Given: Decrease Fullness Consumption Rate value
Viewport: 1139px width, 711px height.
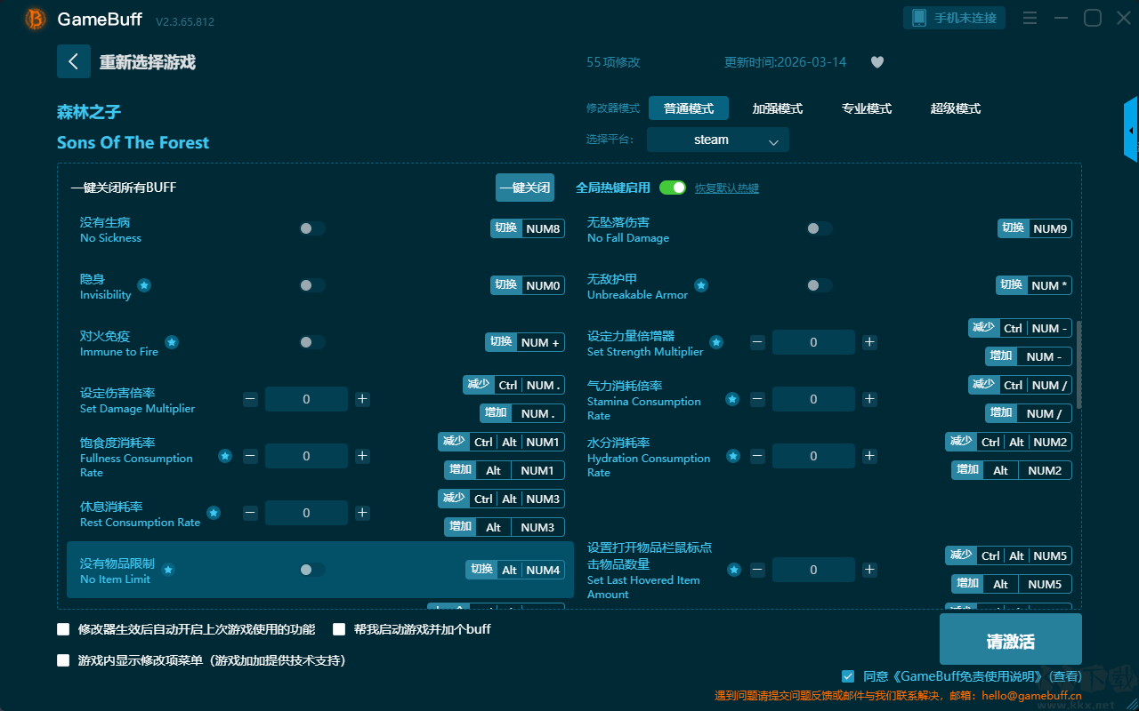Looking at the screenshot, I should [250, 456].
